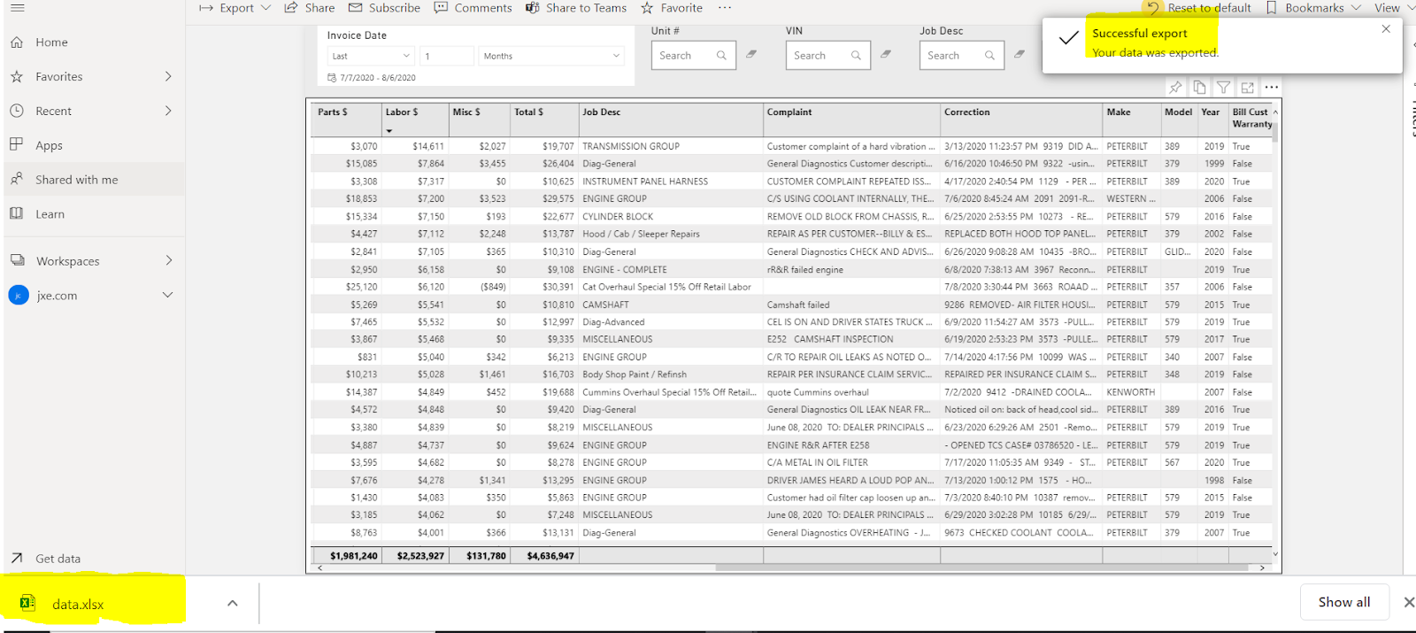Image resolution: width=1416 pixels, height=633 pixels.
Task: Clear the Unit # slicer with the eraser icon
Action: click(751, 54)
